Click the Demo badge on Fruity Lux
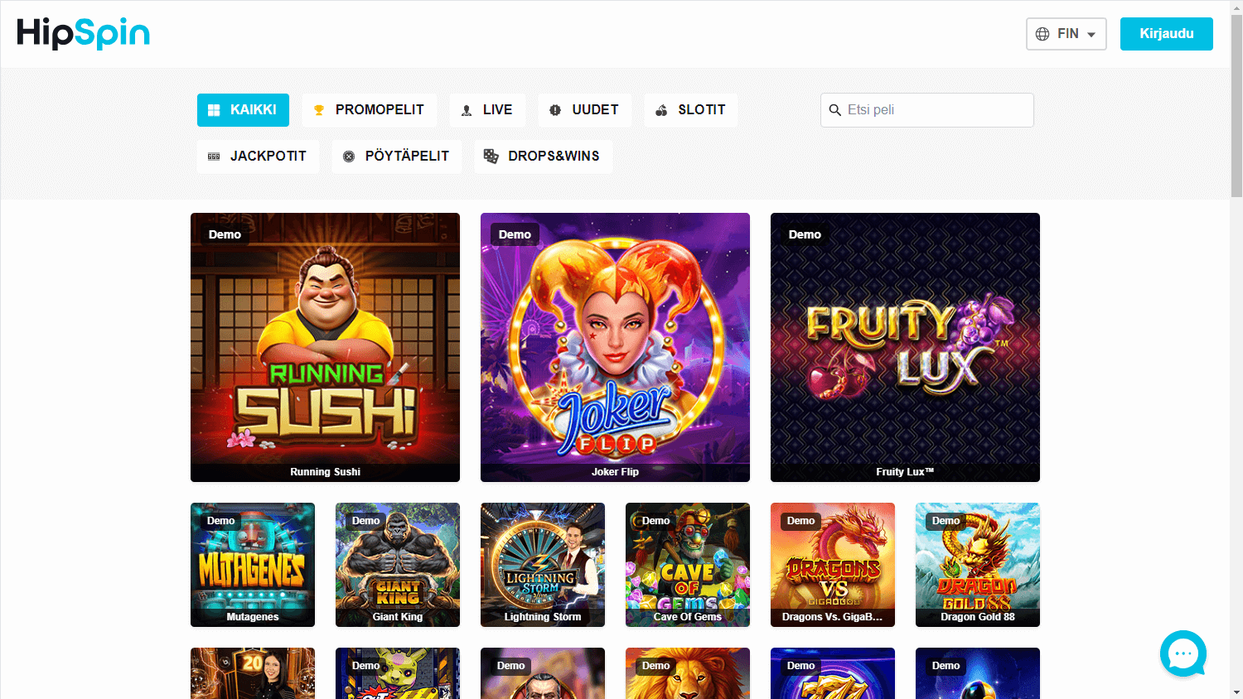The height and width of the screenshot is (699, 1243). coord(805,234)
